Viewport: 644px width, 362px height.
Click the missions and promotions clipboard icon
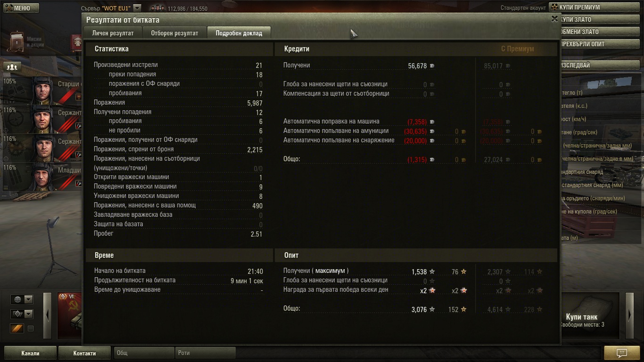pos(17,42)
